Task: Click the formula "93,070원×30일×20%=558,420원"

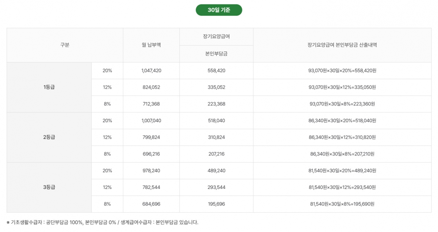Action: pyautogui.click(x=342, y=71)
